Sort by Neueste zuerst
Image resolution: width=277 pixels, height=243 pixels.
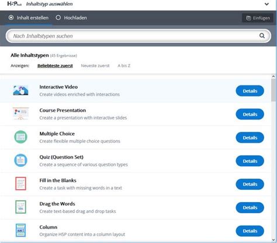pos(95,66)
